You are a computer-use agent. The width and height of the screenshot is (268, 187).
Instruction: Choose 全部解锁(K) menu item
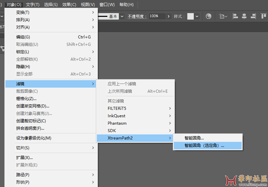(51, 59)
